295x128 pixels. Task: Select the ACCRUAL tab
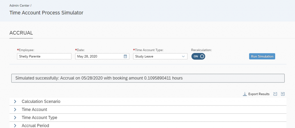(21, 33)
